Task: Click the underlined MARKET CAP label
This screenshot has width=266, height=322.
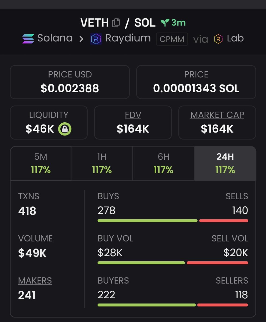Action: [217, 115]
